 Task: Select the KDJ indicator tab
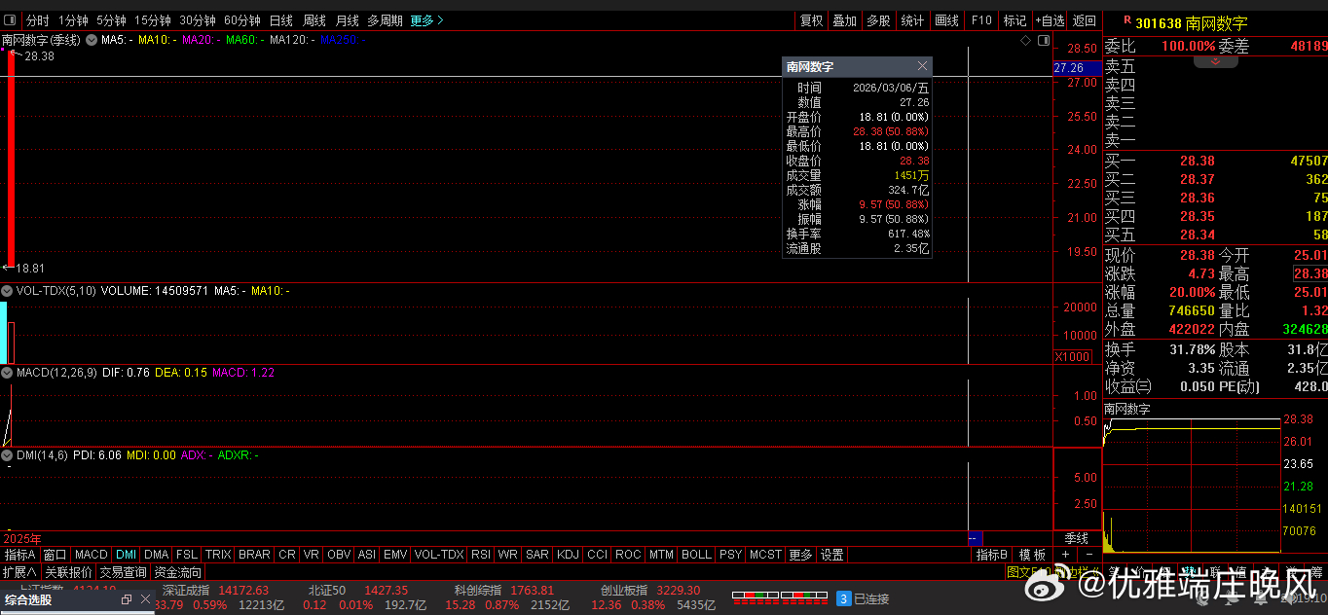568,555
